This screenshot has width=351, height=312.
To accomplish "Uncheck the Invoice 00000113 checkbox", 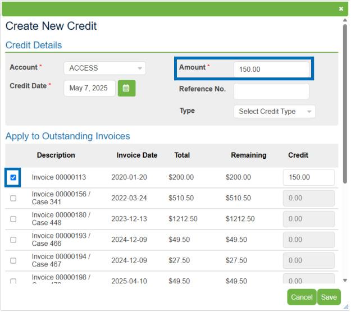I will coord(13,177).
